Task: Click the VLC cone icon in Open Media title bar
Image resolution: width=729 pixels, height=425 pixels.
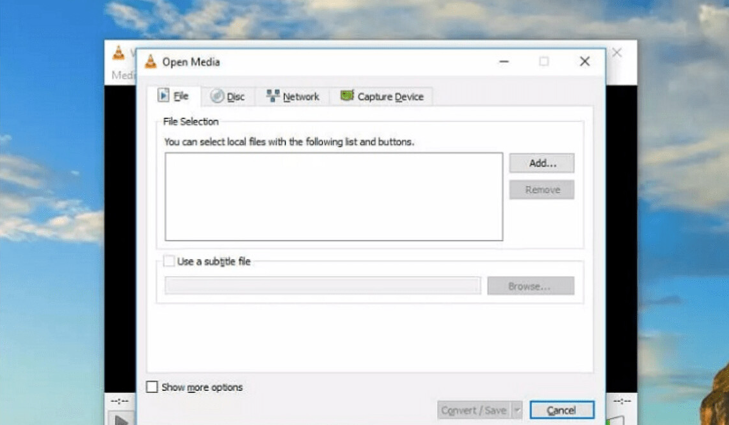Action: pos(150,61)
